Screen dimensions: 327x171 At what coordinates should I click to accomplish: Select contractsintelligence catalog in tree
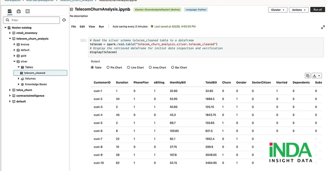(30, 96)
